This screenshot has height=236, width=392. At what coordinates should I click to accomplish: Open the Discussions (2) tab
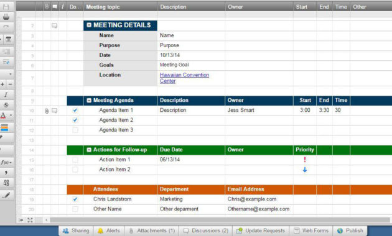tap(206, 230)
